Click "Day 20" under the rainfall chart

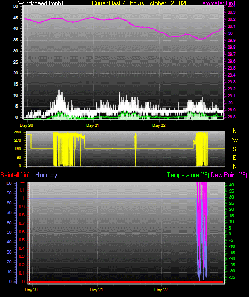[31, 290]
